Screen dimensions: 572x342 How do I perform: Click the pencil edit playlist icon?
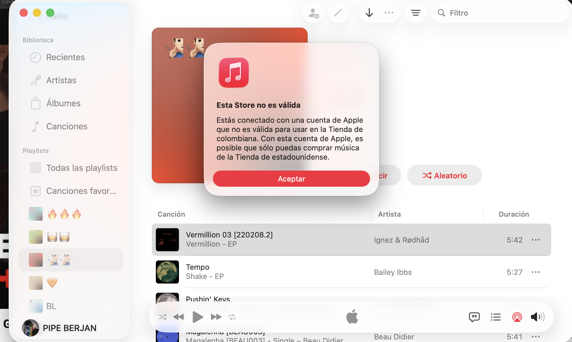click(338, 13)
